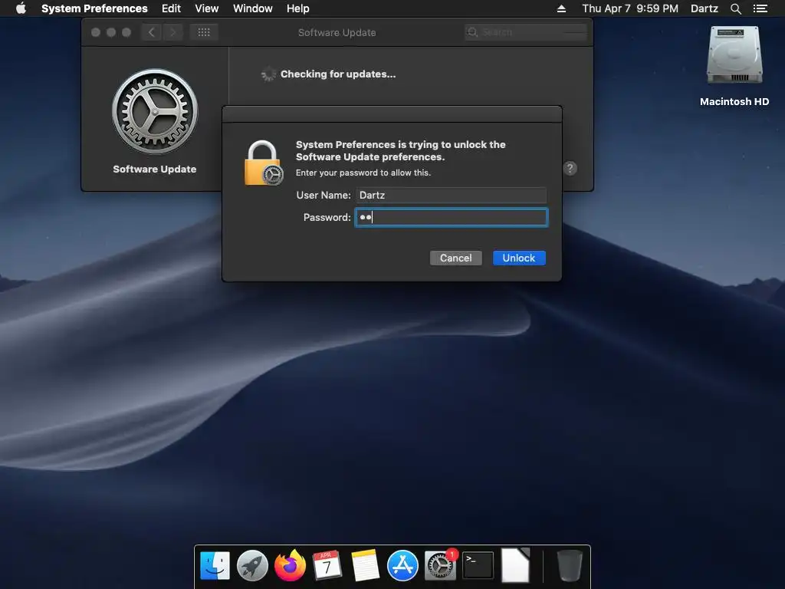Screen dimensions: 785x589
Task: Click the 'Software Update' label under gear
Action: [155, 169]
